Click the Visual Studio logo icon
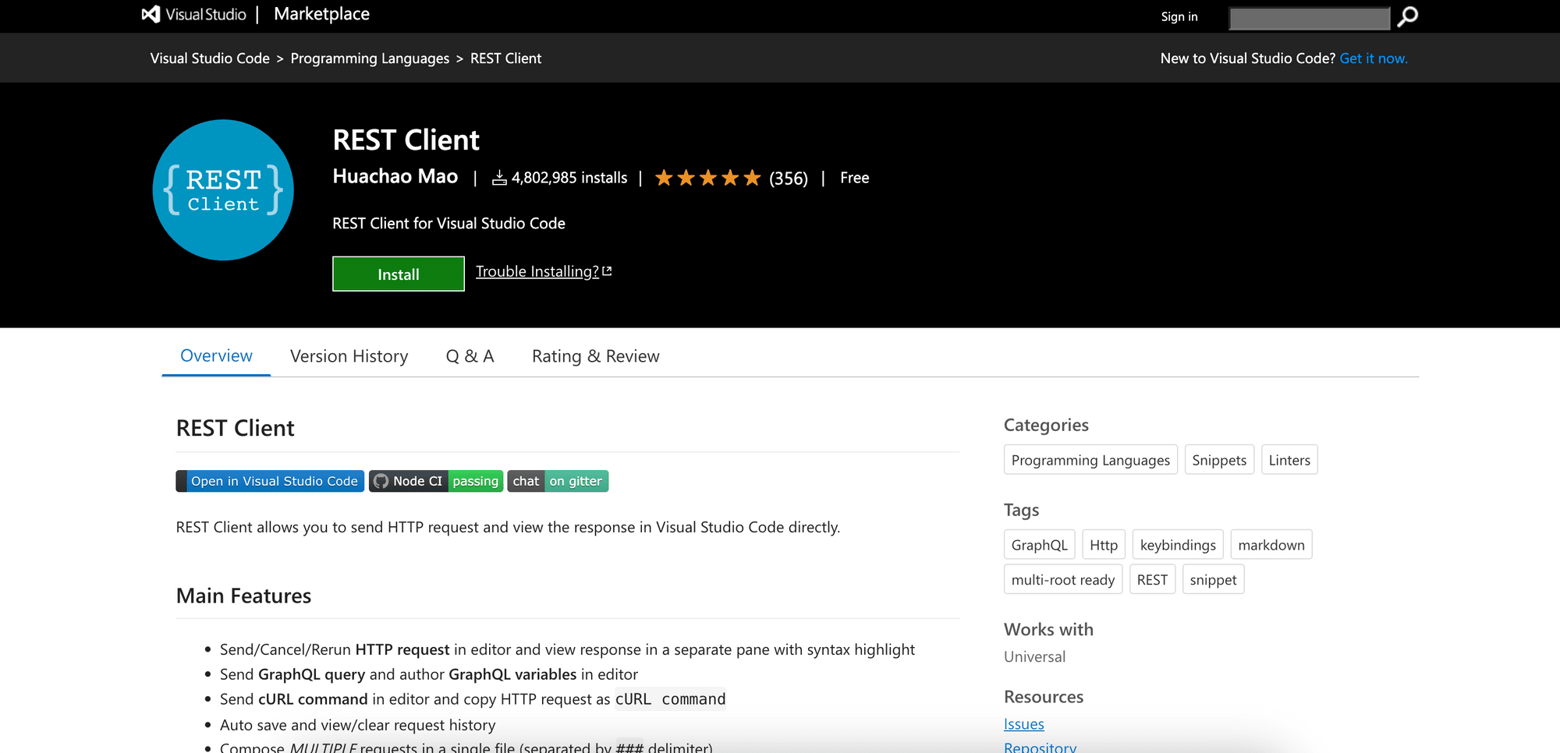1560x753 pixels. [151, 15]
